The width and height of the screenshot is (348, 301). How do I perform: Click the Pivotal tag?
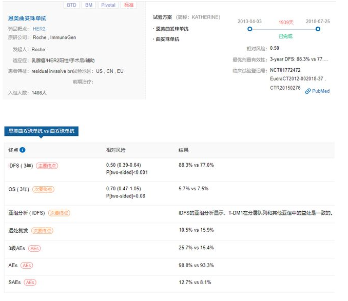tap(108, 5)
